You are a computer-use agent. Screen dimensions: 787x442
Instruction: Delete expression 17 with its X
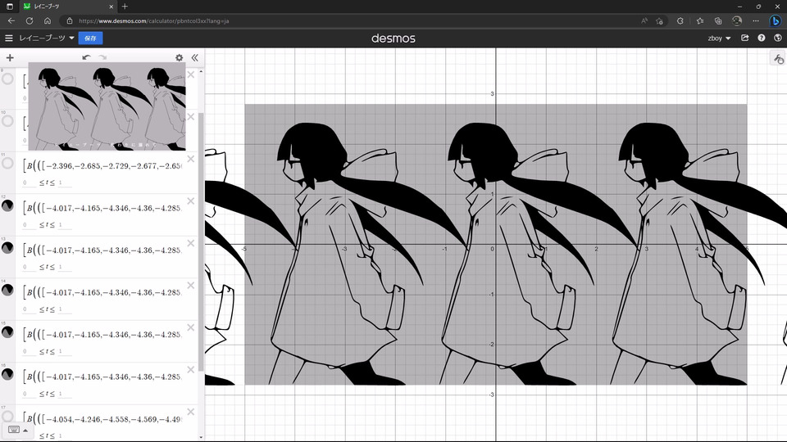tap(191, 412)
